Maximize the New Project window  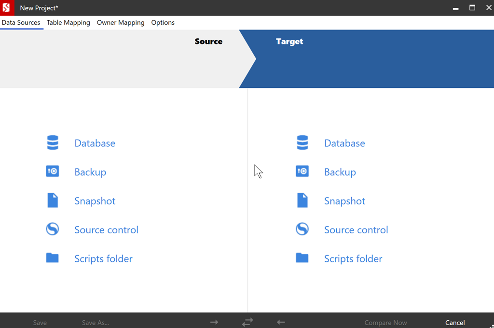coord(472,8)
